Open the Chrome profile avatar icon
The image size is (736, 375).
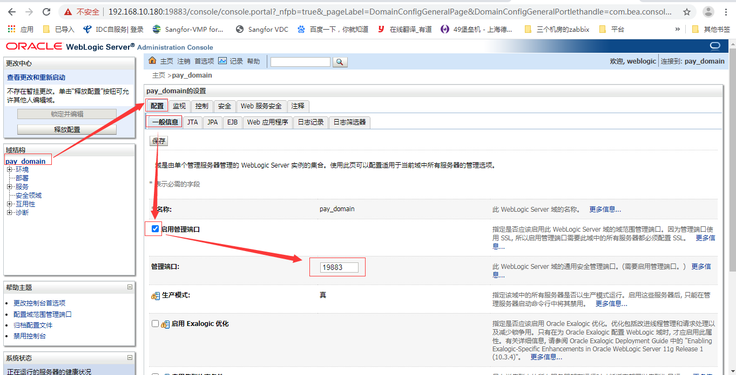point(709,12)
